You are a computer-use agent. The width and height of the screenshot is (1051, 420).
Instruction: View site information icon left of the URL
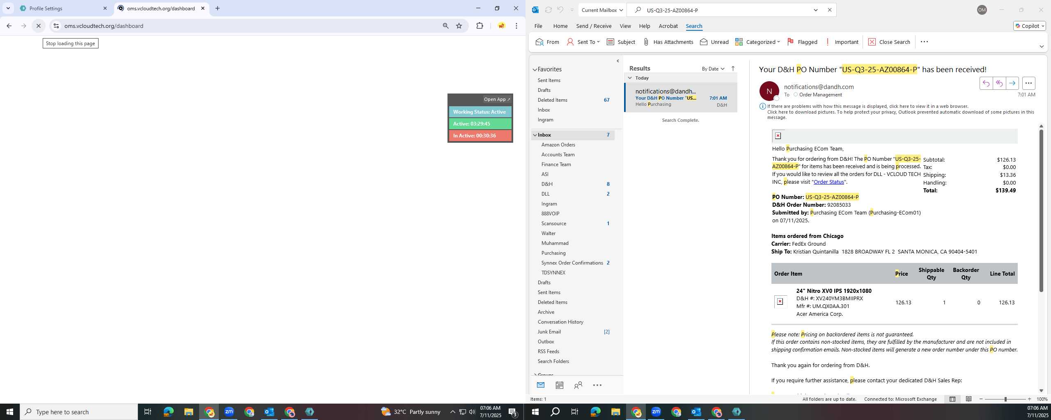click(x=56, y=26)
